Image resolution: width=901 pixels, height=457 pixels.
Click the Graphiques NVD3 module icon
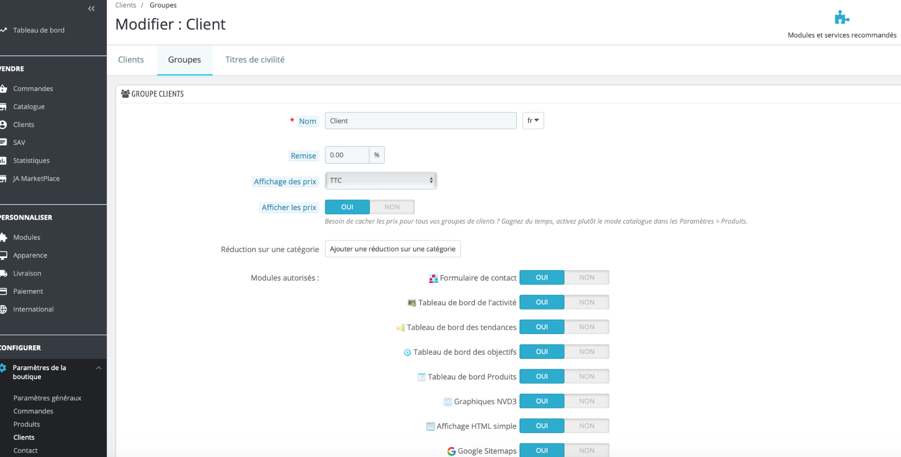448,402
